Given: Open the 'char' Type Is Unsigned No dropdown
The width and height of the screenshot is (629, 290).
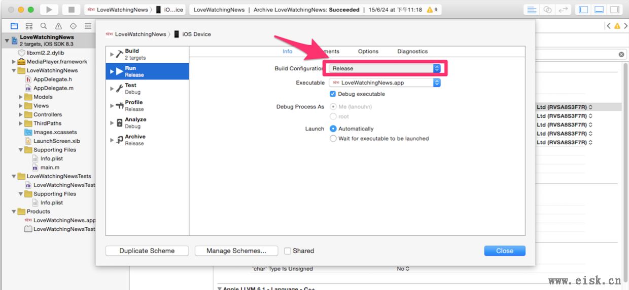Looking at the screenshot, I should [x=403, y=269].
